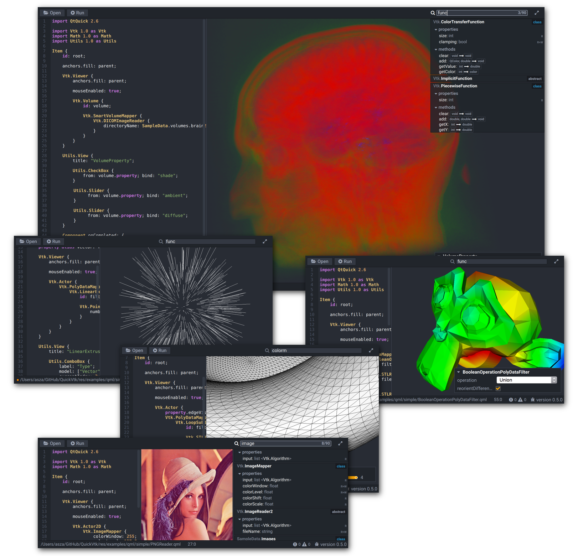
Task: Click the 'getValue' method row
Action: click(460, 67)
